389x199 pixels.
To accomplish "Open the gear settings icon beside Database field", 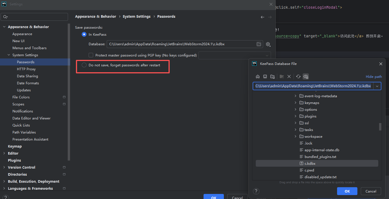I will tap(268, 44).
